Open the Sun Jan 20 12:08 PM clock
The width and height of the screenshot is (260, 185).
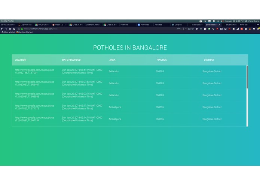pyautogui.click(x=234, y=21)
